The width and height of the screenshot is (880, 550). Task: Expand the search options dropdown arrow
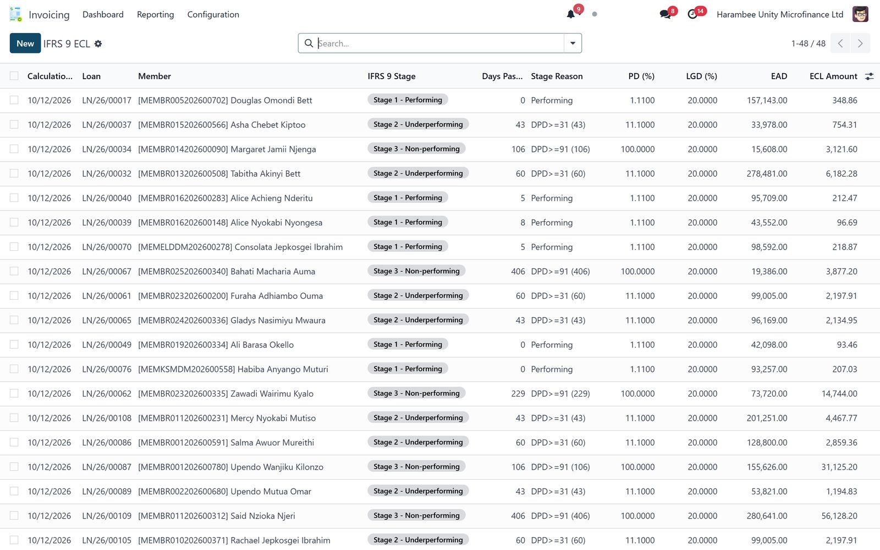point(573,43)
